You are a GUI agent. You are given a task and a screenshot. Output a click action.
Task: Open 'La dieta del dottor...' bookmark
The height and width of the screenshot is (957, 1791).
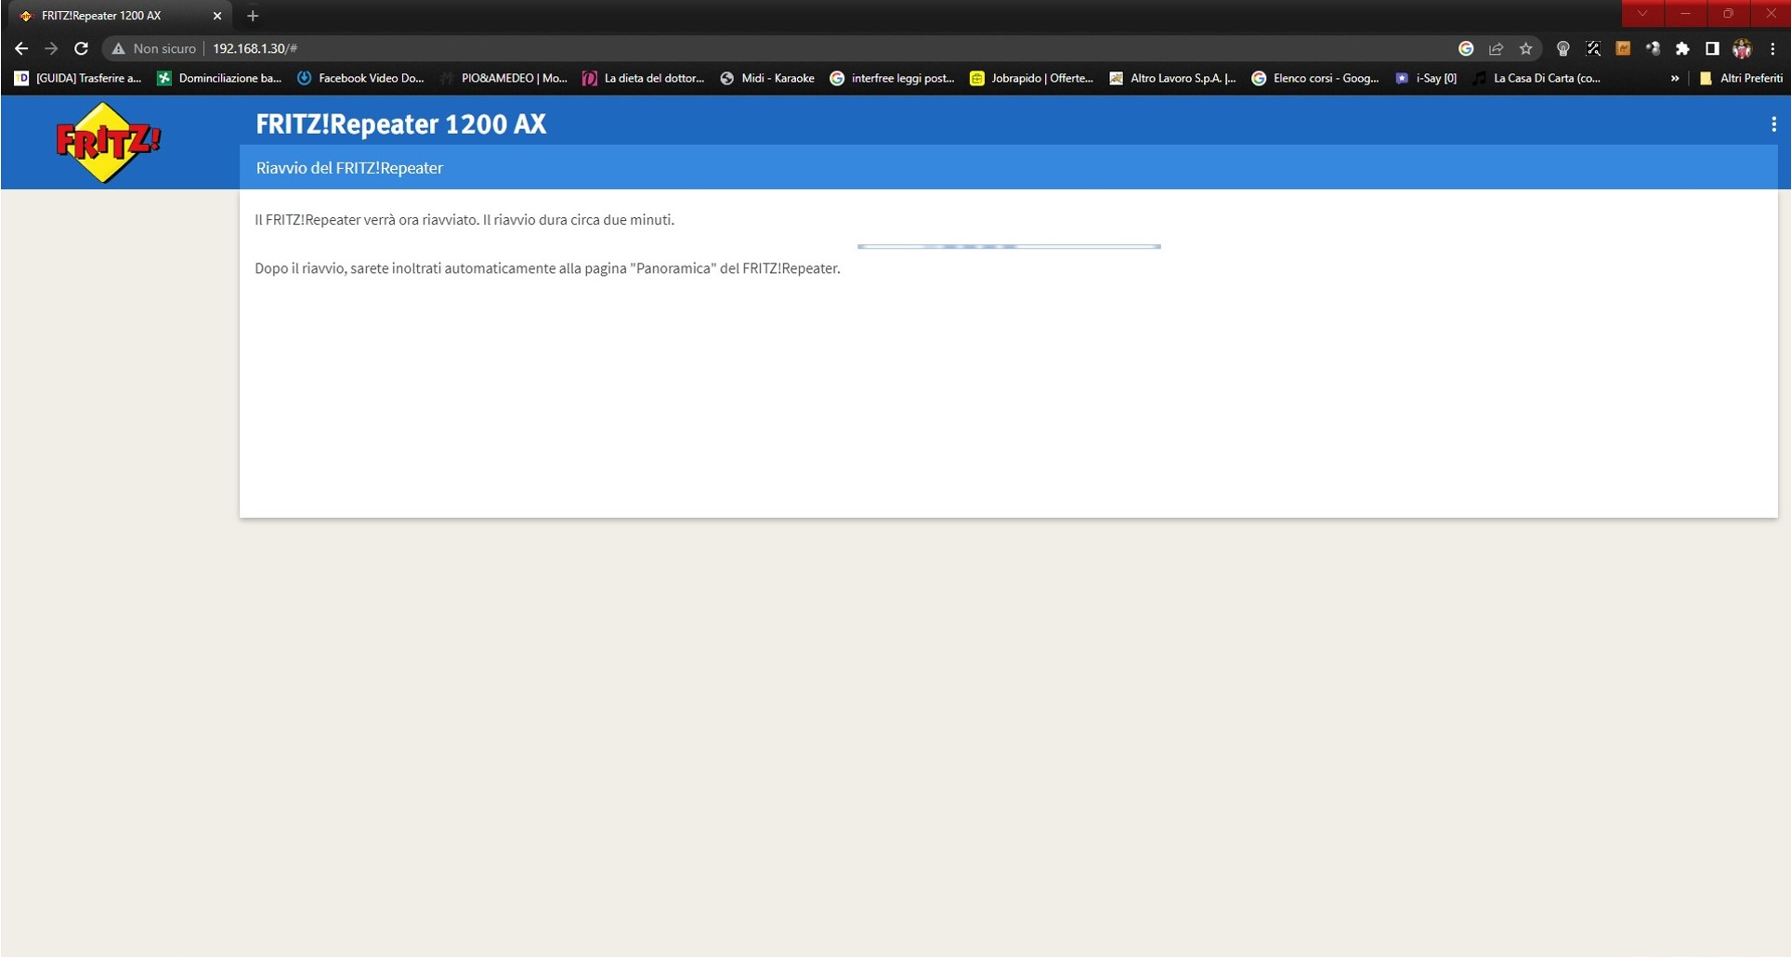(644, 78)
